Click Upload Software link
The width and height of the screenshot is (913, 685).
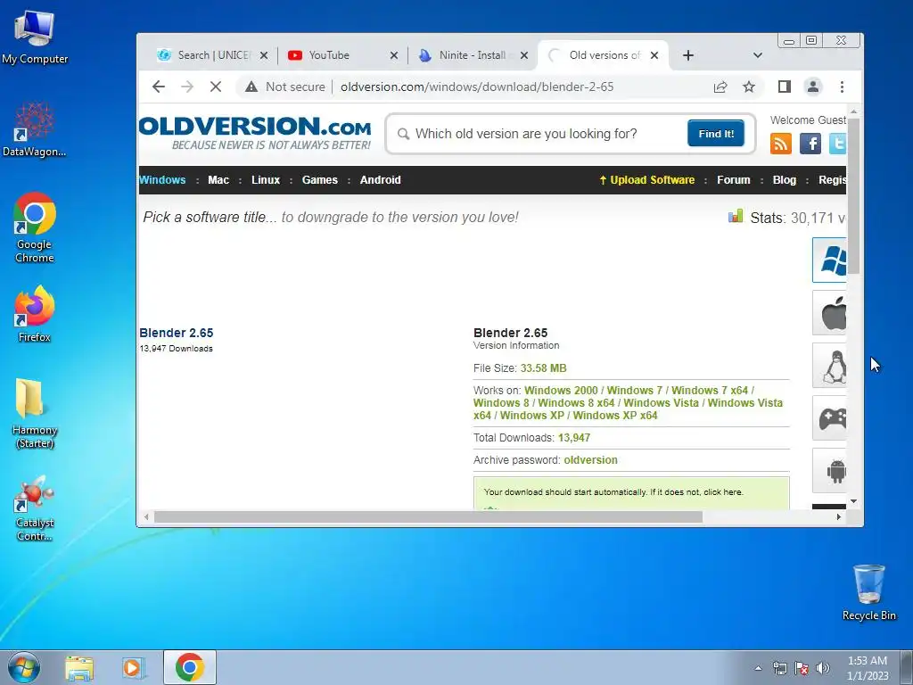(x=647, y=180)
